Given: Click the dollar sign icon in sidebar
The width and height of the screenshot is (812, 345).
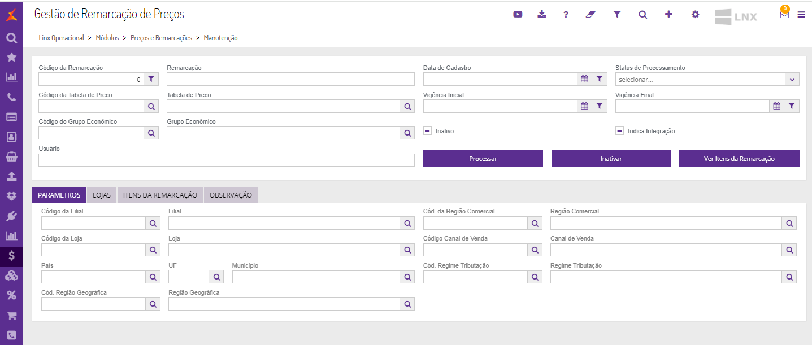Looking at the screenshot, I should (11, 256).
